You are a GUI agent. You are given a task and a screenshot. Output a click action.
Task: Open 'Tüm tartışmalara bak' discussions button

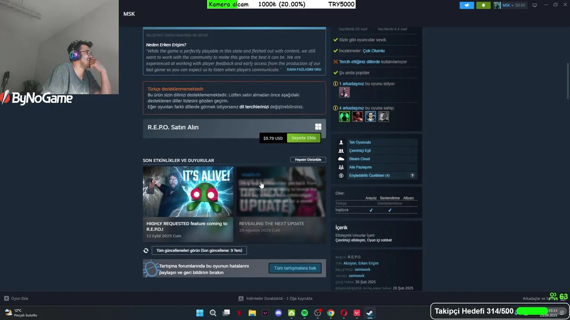tap(295, 268)
